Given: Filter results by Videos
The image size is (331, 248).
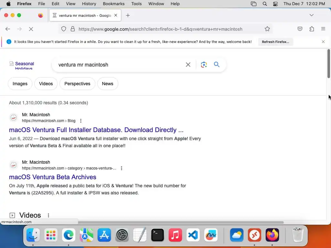Looking at the screenshot, I should click(46, 84).
